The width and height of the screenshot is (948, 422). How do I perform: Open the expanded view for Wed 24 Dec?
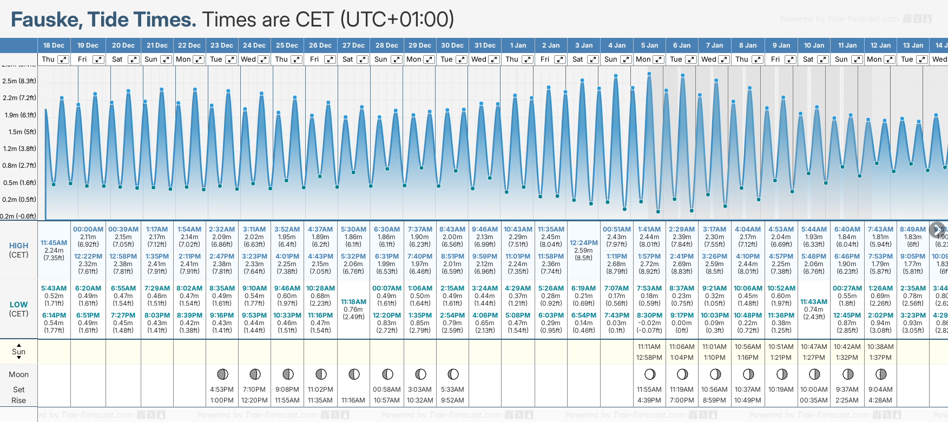[264, 60]
